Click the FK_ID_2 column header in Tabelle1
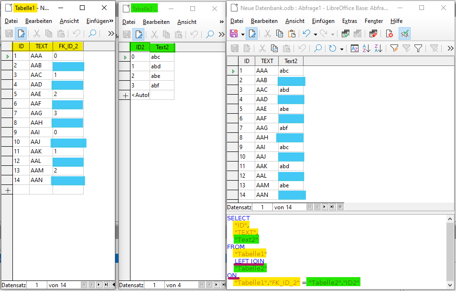 pyautogui.click(x=68, y=46)
